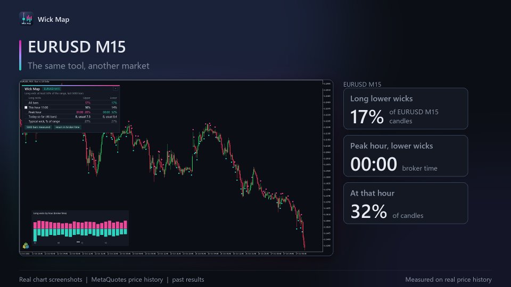The height and width of the screenshot is (287, 511).
Task: Click the Wick Map logo icon
Action: pyautogui.click(x=26, y=19)
